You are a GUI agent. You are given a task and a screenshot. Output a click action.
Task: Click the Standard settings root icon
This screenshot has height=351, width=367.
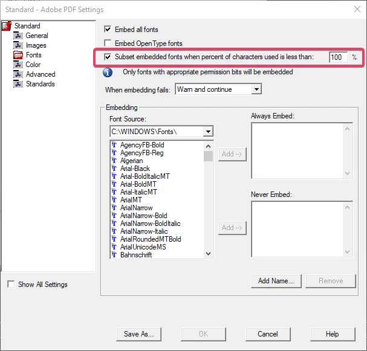7,26
